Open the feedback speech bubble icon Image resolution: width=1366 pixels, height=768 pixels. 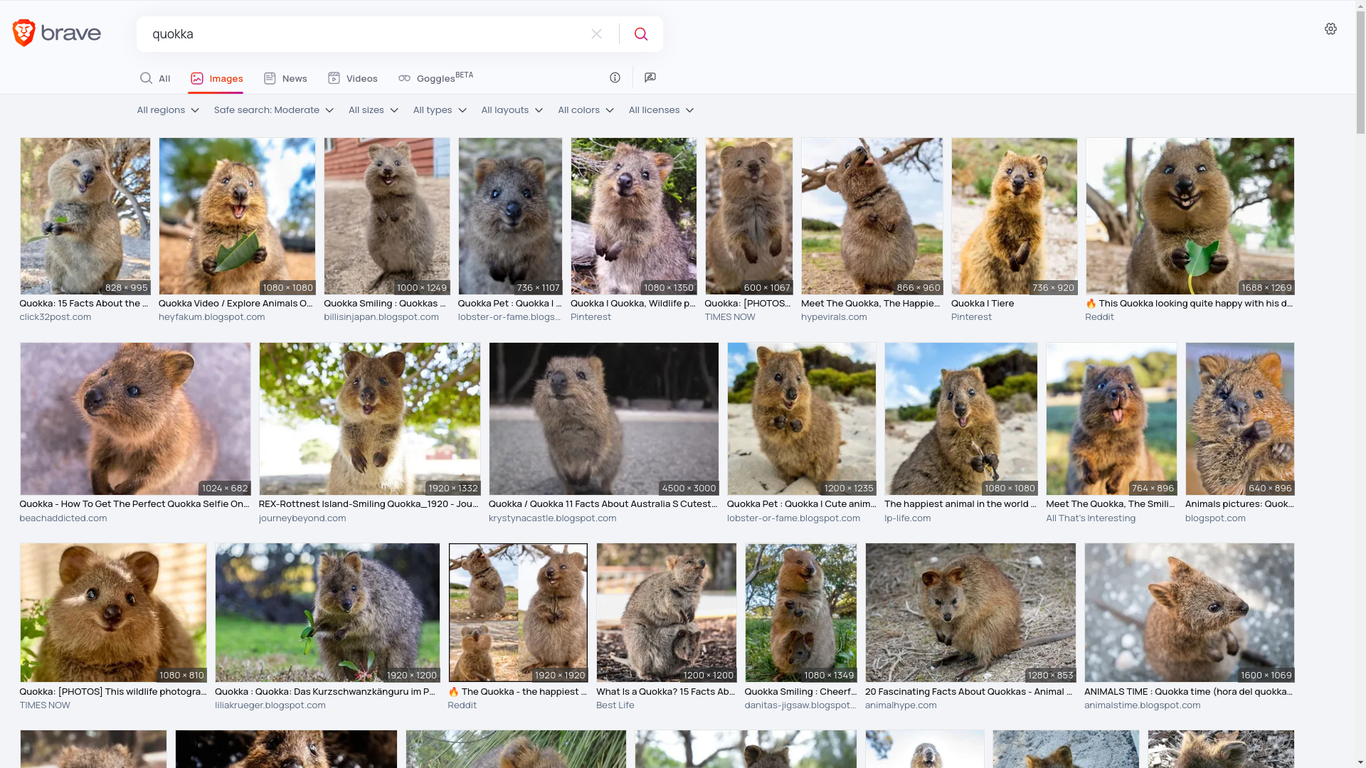coord(650,78)
